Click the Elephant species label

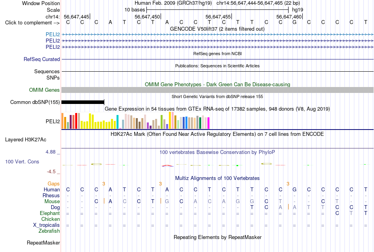pos(50,213)
